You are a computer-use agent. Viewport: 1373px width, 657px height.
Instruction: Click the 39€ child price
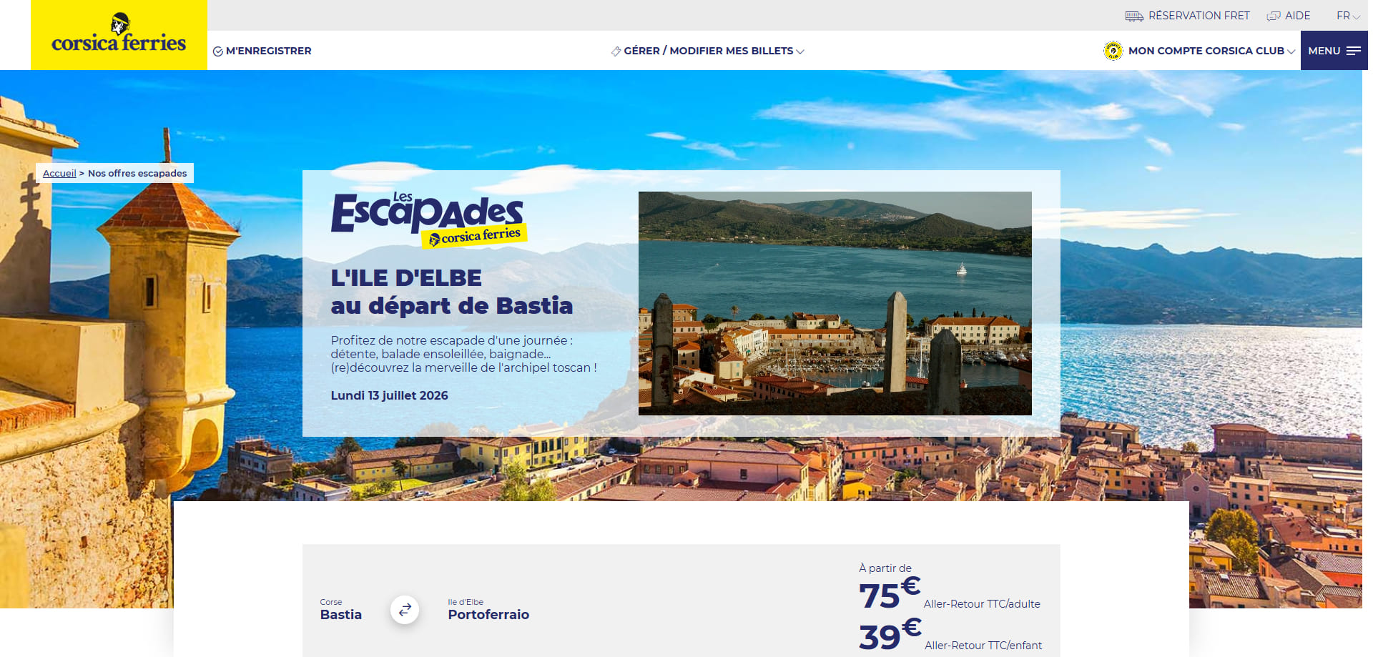[890, 635]
